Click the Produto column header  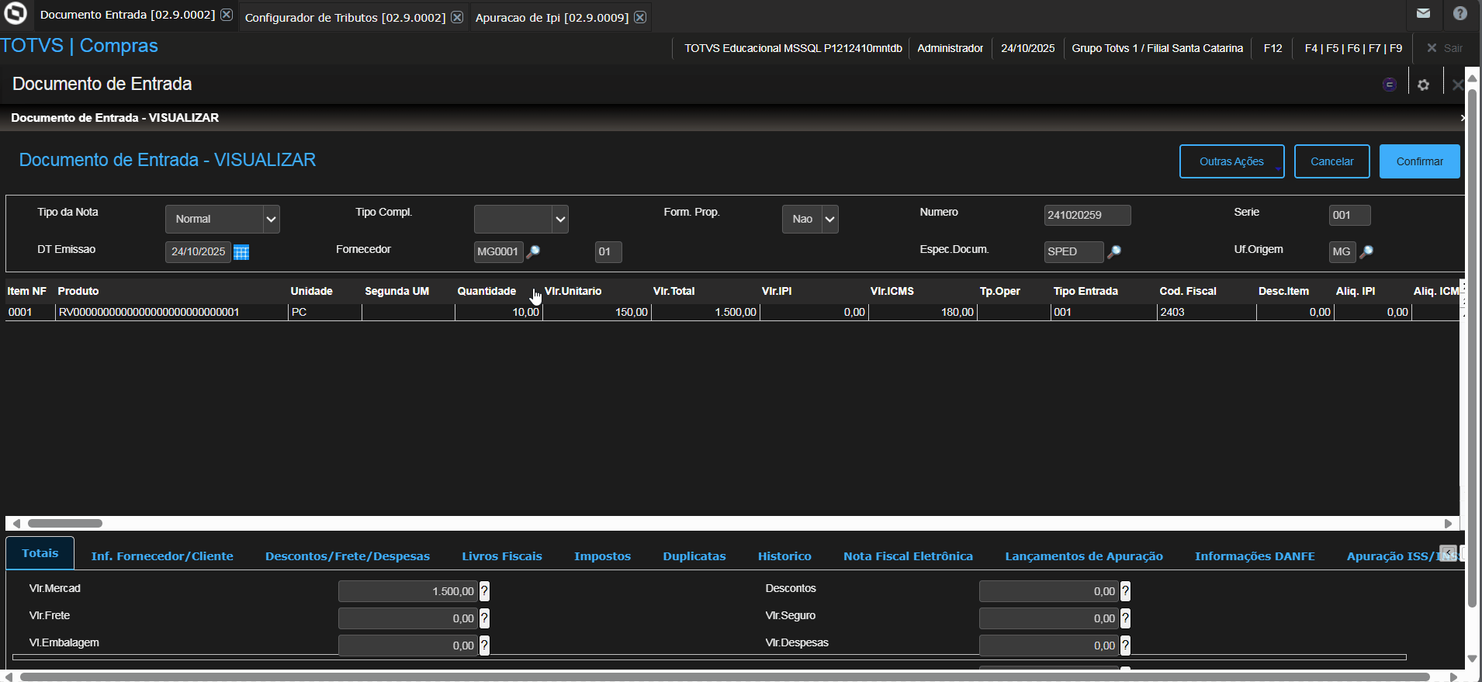pyautogui.click(x=78, y=291)
